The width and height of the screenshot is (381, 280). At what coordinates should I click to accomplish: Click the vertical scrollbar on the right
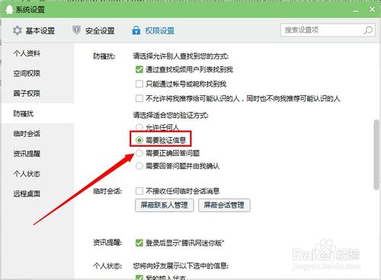[x=376, y=154]
